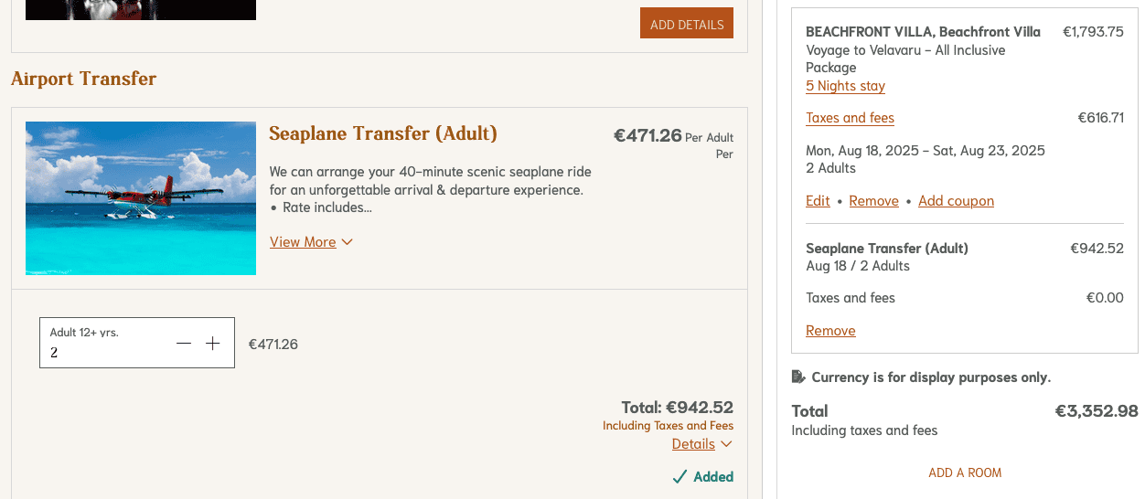1145x499 pixels.
Task: Expand the Details chevron under Total
Action: pyautogui.click(x=726, y=444)
